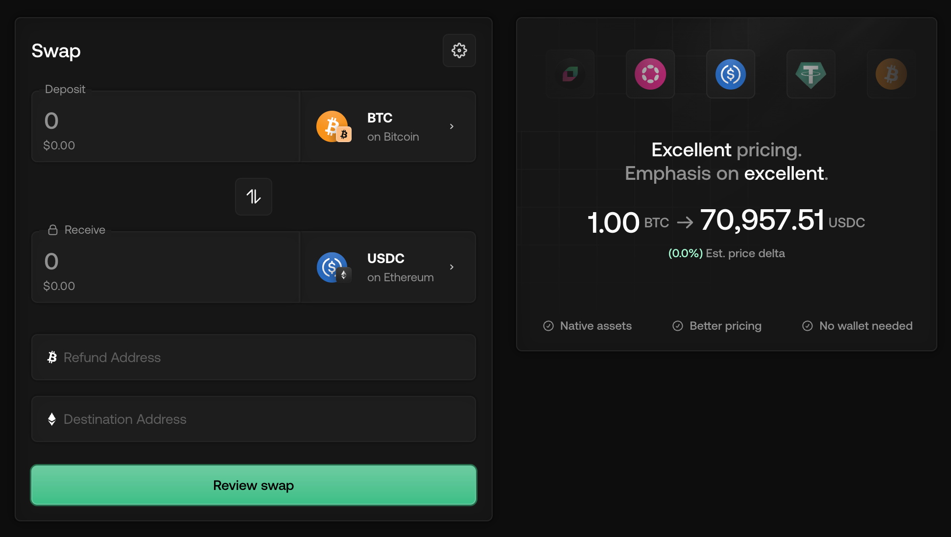Click the blue USDC carousel icon

click(x=730, y=74)
